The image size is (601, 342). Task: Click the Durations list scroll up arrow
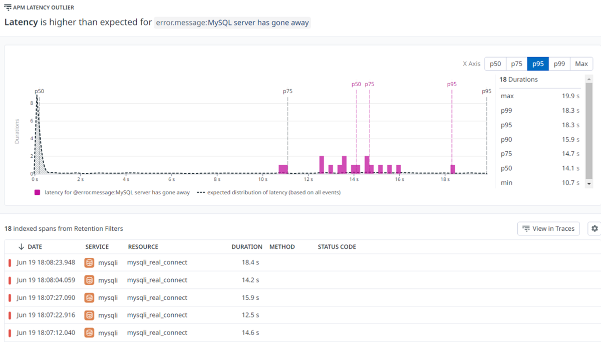(589, 79)
